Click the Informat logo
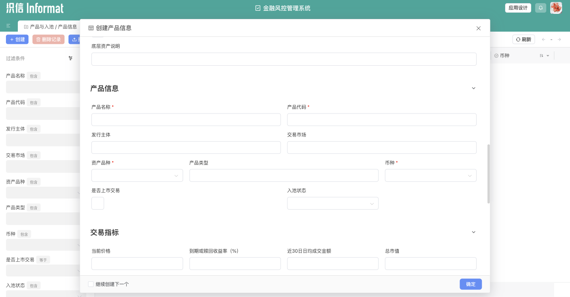This screenshot has height=297, width=570. pos(35,8)
